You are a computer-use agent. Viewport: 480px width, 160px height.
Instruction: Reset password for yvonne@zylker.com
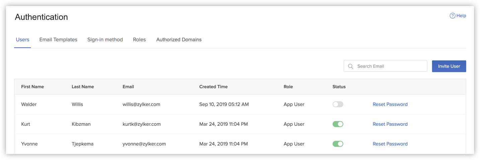[390, 144]
